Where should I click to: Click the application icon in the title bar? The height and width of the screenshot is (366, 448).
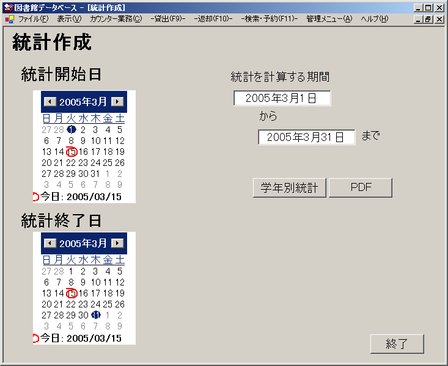[8, 8]
